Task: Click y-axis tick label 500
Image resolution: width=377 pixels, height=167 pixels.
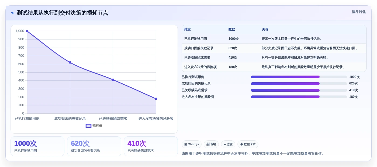Action: click(x=21, y=72)
